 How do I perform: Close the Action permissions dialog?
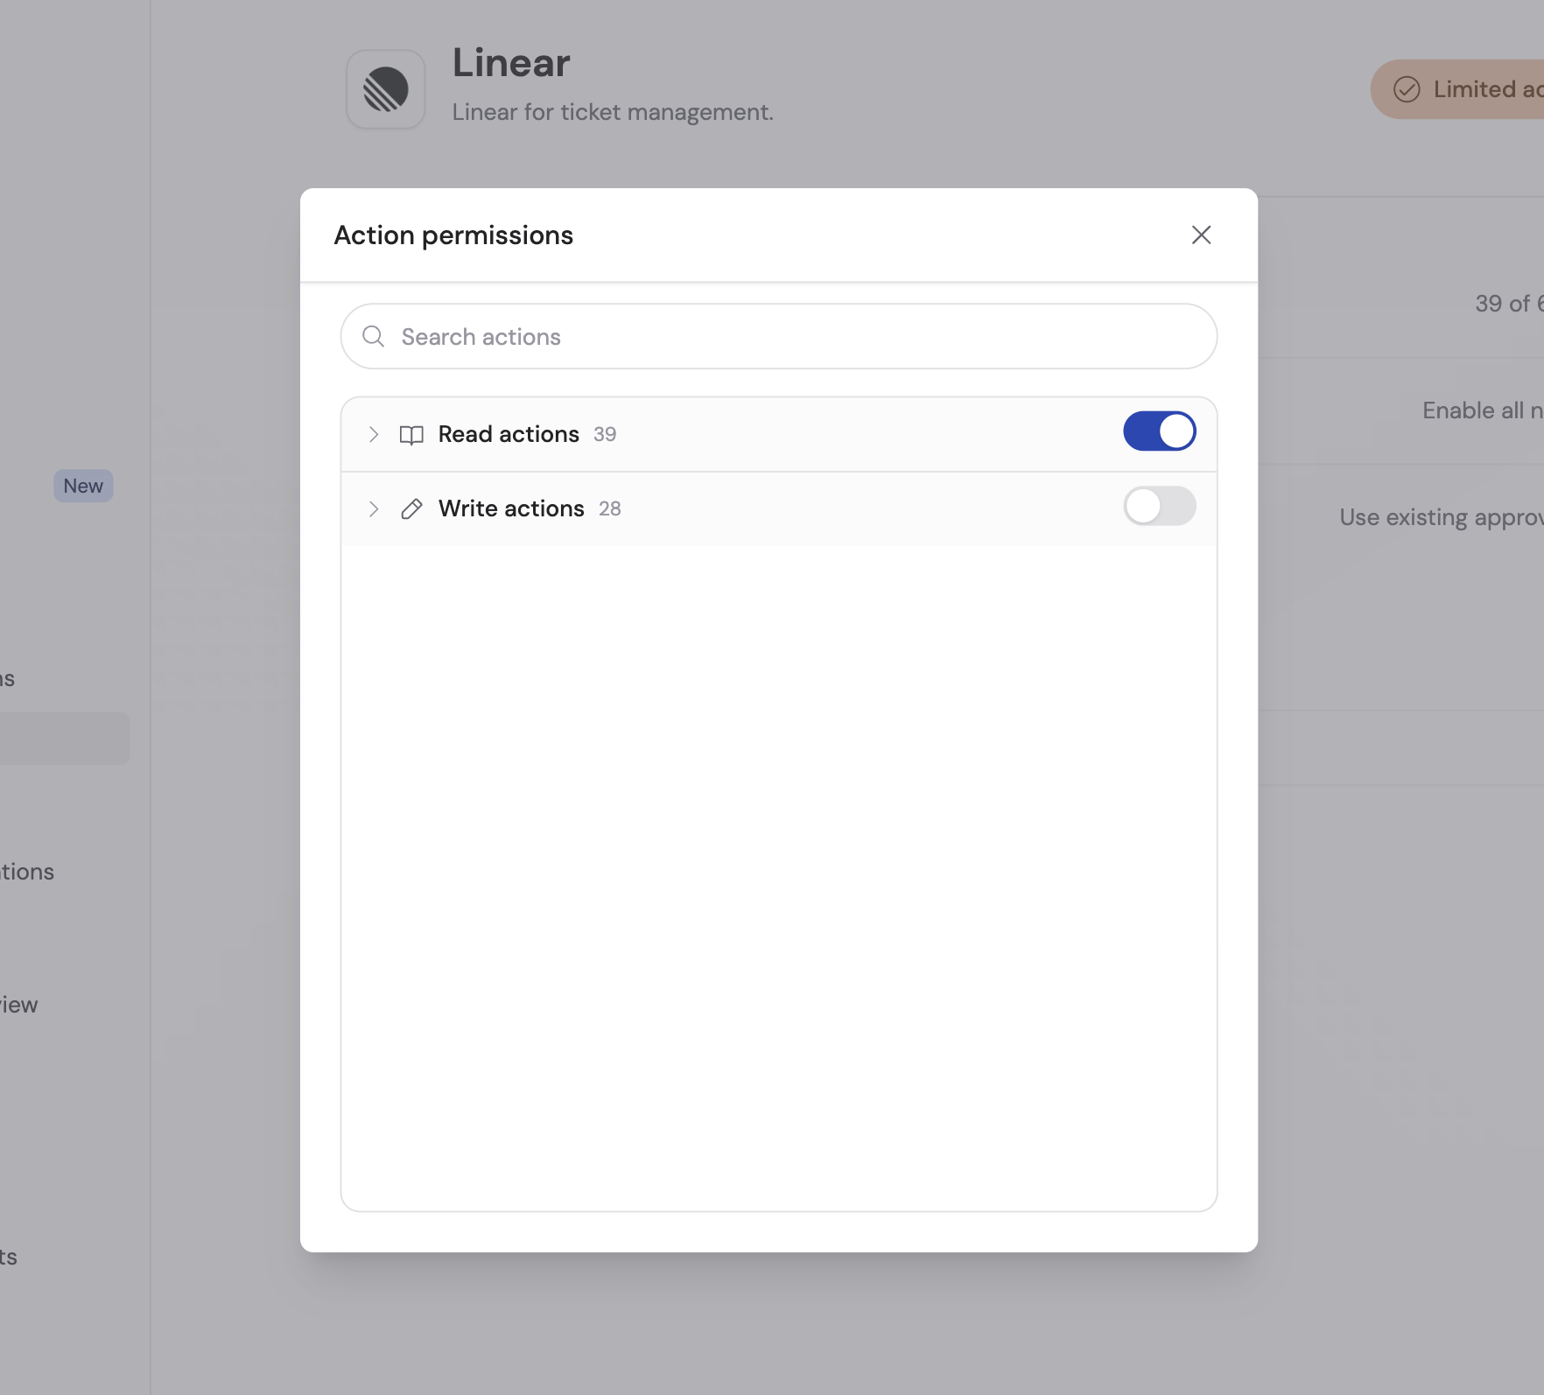click(1201, 235)
